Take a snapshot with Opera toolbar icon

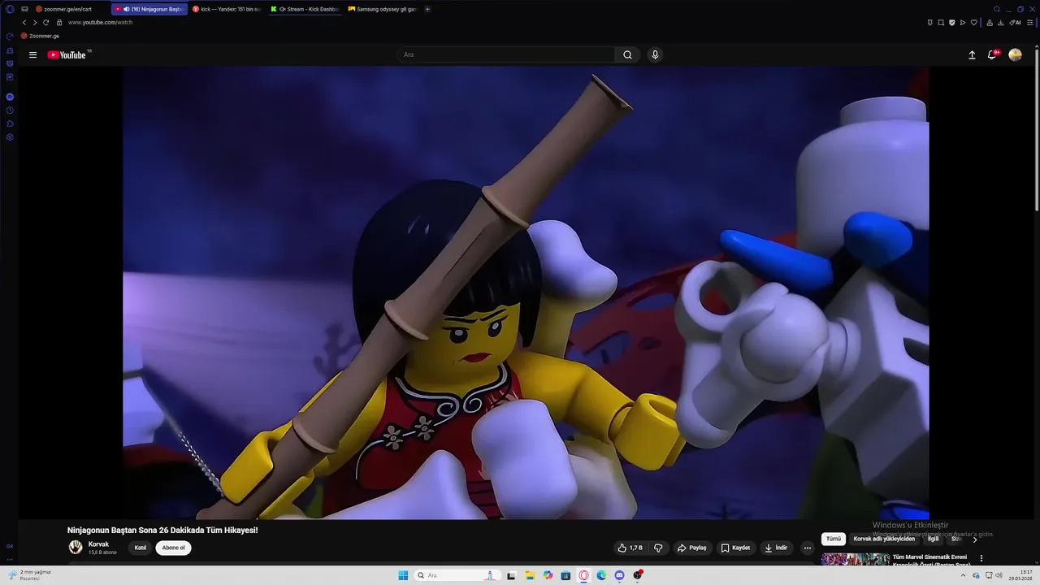[941, 23]
